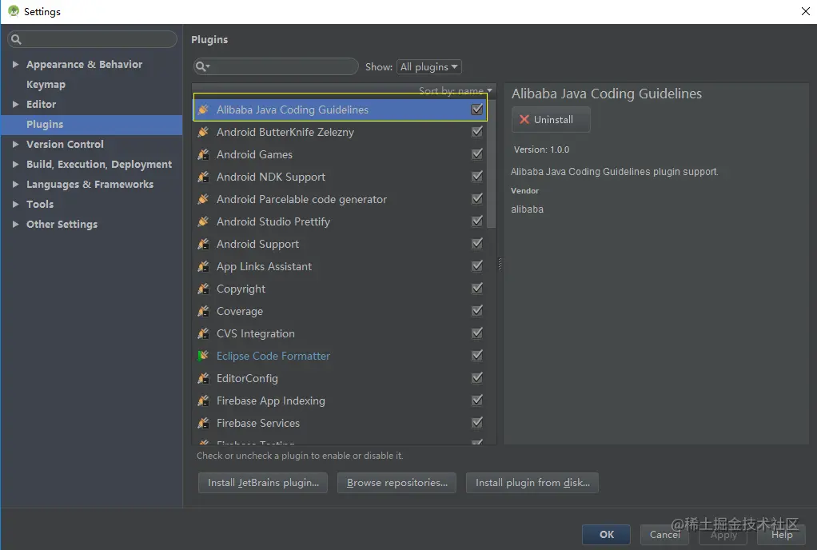Click the Cancel button
The width and height of the screenshot is (817, 550).
click(x=665, y=534)
